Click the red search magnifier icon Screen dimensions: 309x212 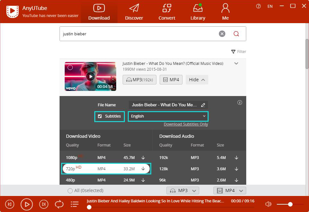tap(236, 34)
